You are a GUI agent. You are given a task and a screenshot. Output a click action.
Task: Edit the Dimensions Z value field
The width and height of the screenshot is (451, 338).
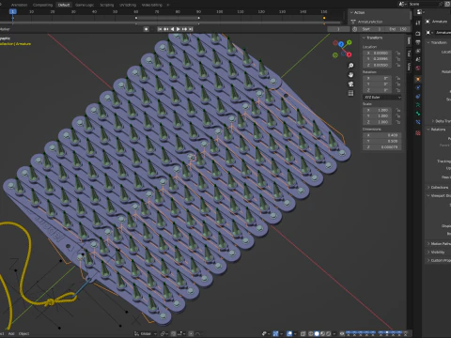tap(382, 147)
